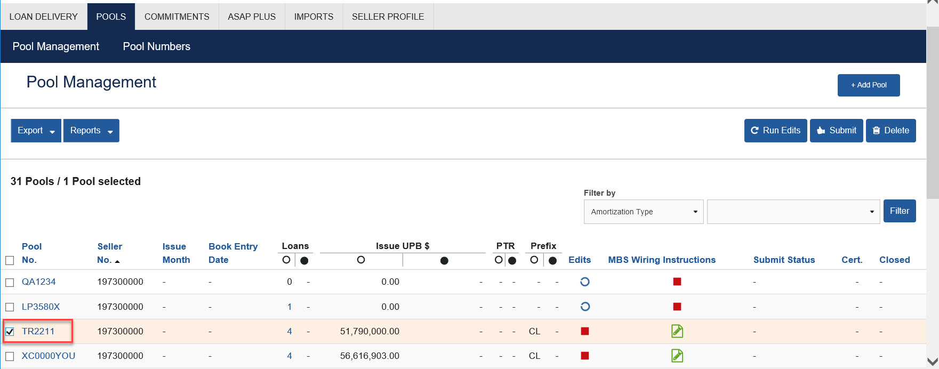This screenshot has height=369, width=939.
Task: Click the edits spinner icon for QA1234
Action: point(585,282)
